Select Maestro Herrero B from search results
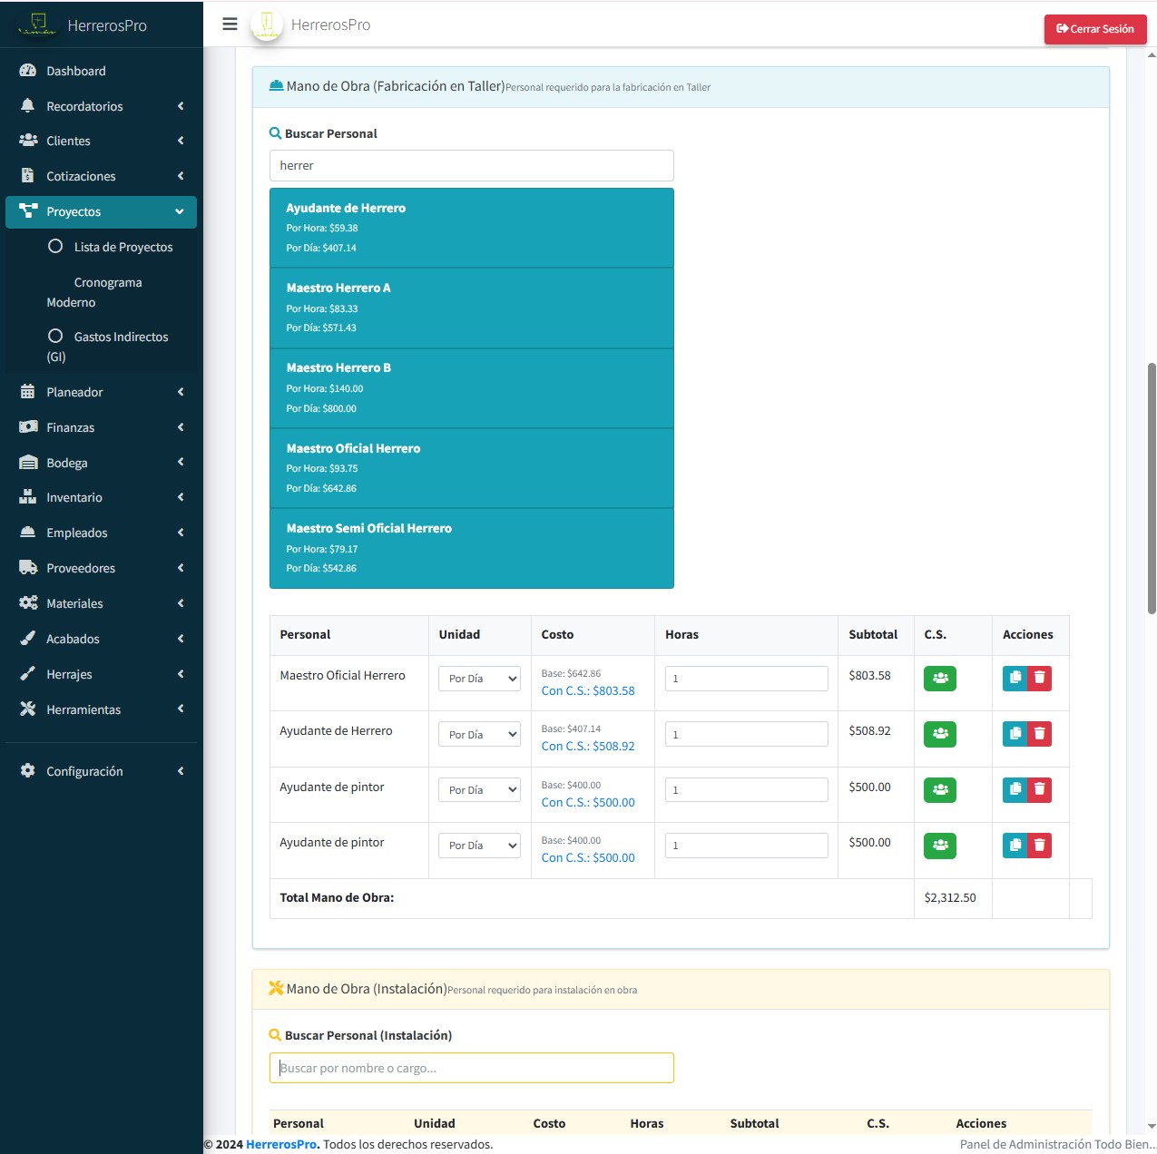 tap(471, 387)
